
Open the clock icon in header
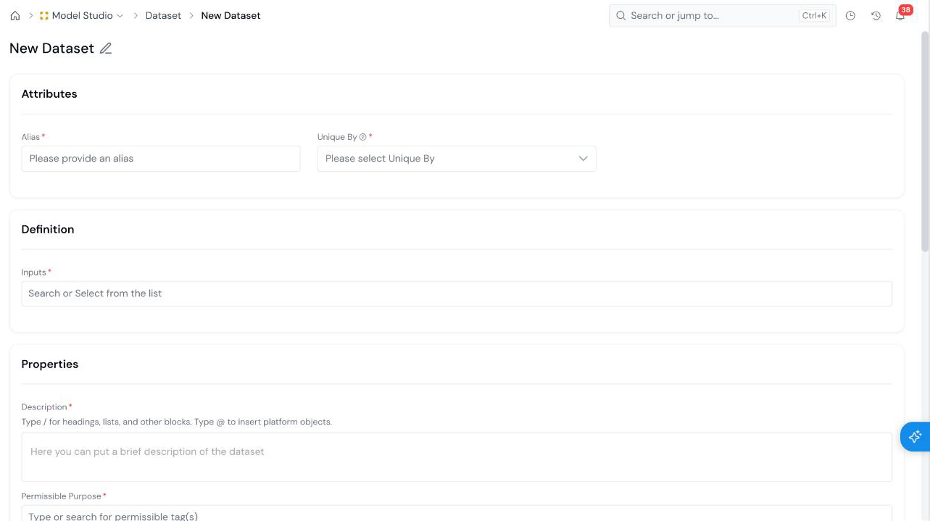[850, 15]
